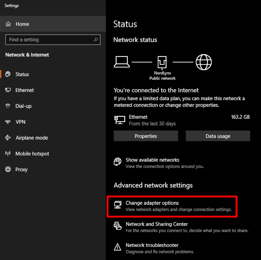Image resolution: width=261 pixels, height=260 pixels.
Task: Click the Status globe icon in sidebar
Action: point(8,74)
